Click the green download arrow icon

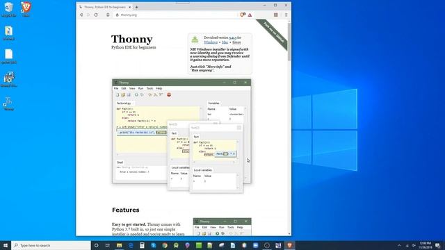[195, 40]
